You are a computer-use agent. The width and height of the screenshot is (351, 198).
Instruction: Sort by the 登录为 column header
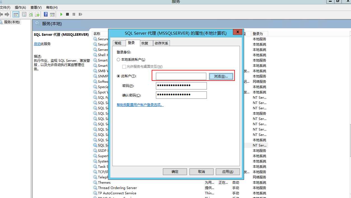258,34
